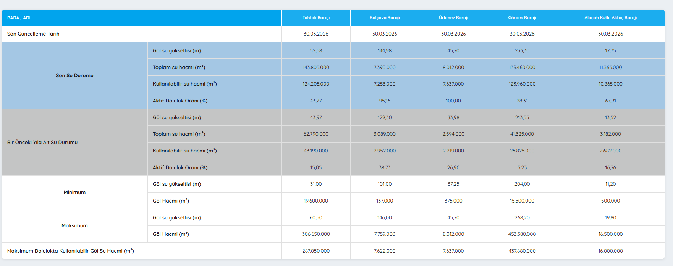This screenshot has width=673, height=266.
Task: Select the Ürkmez 100,00 fill rate cell
Action: tap(453, 101)
